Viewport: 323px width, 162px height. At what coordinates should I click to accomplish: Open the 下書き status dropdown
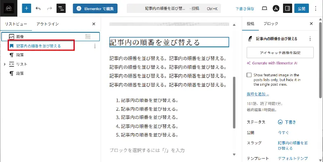click(x=290, y=122)
